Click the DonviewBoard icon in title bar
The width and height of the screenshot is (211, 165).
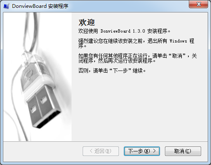click(x=7, y=6)
